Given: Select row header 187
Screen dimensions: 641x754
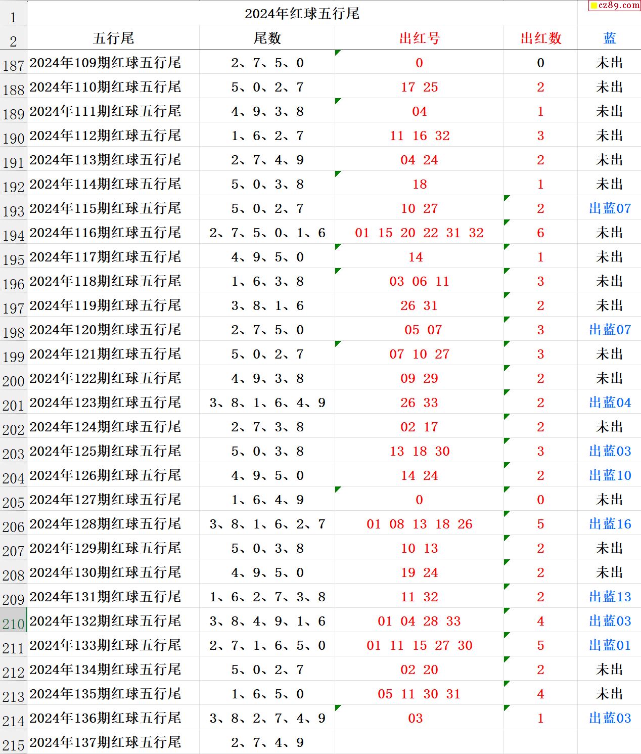Looking at the screenshot, I should click(13, 63).
